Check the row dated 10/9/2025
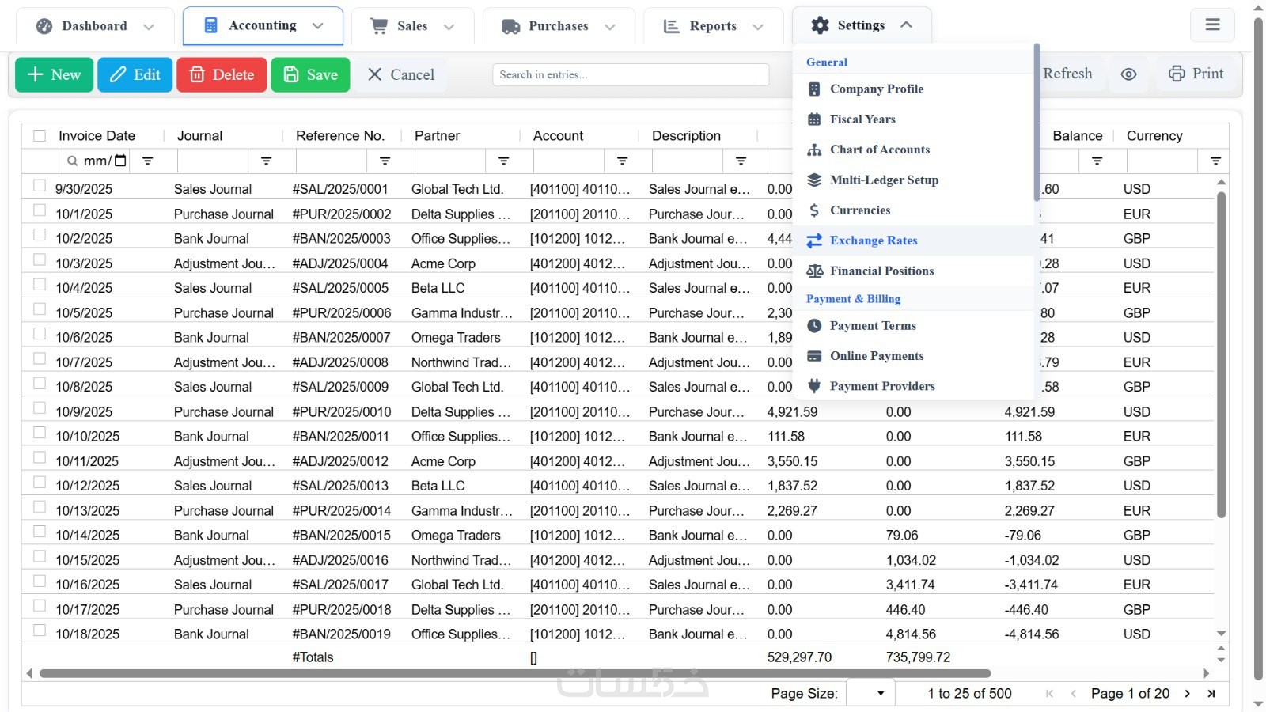The height and width of the screenshot is (712, 1266). pyautogui.click(x=40, y=408)
